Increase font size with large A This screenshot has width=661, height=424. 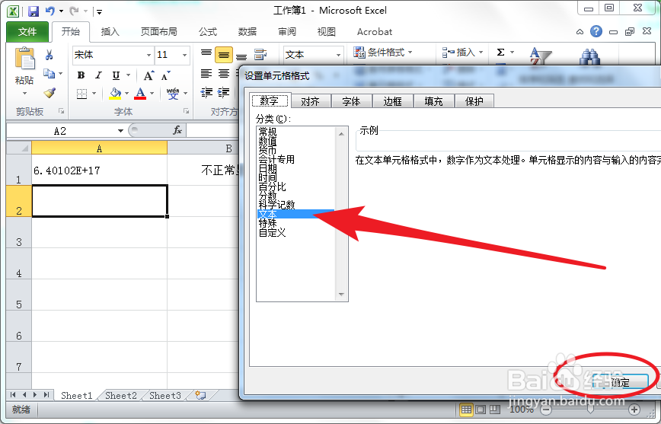[x=148, y=75]
